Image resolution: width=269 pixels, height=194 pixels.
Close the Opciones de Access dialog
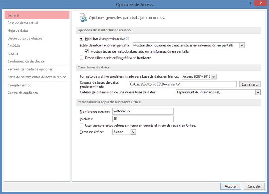click(260, 3)
